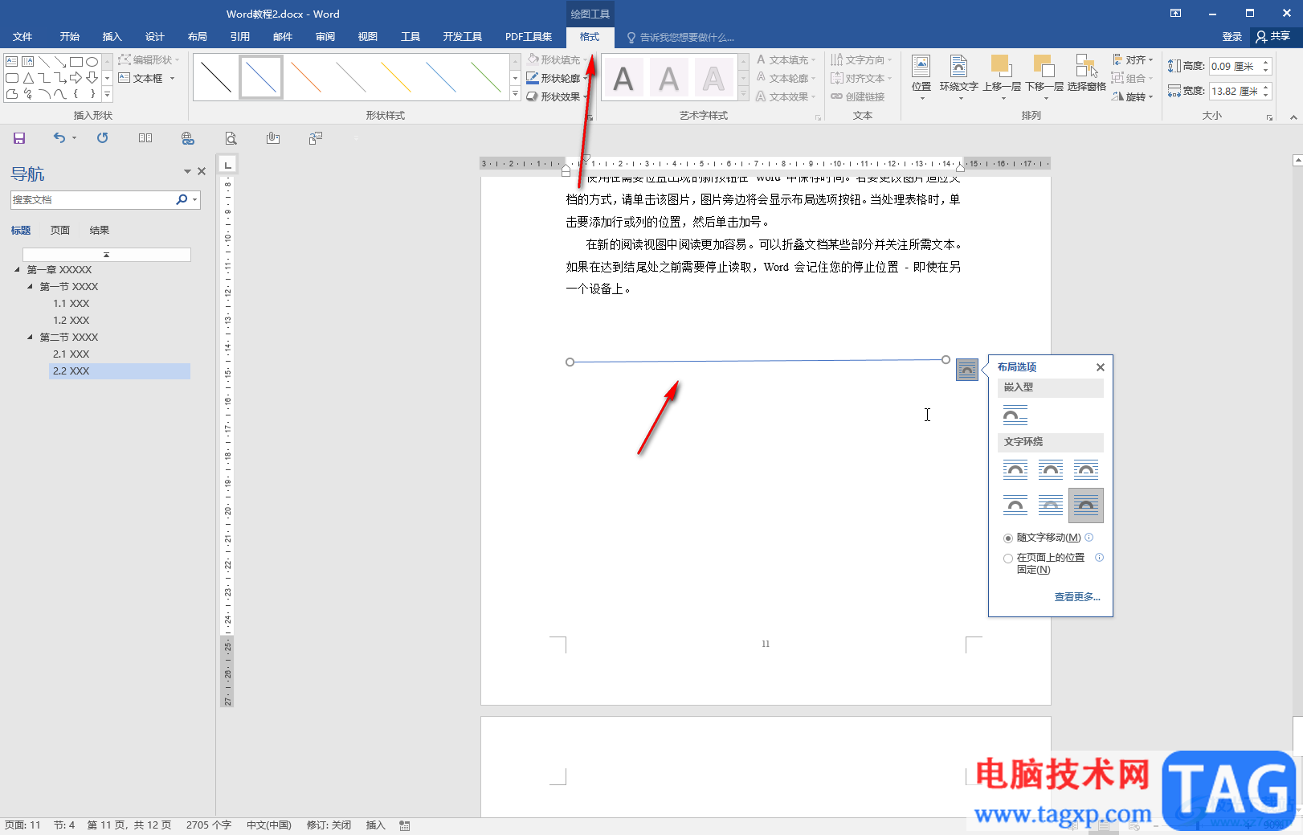Click the shape width value field
The width and height of the screenshot is (1303, 835).
[1234, 91]
